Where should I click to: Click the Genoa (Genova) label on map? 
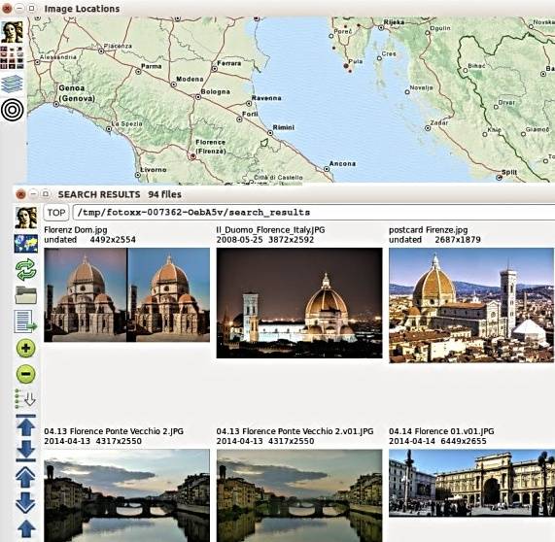[x=77, y=93]
